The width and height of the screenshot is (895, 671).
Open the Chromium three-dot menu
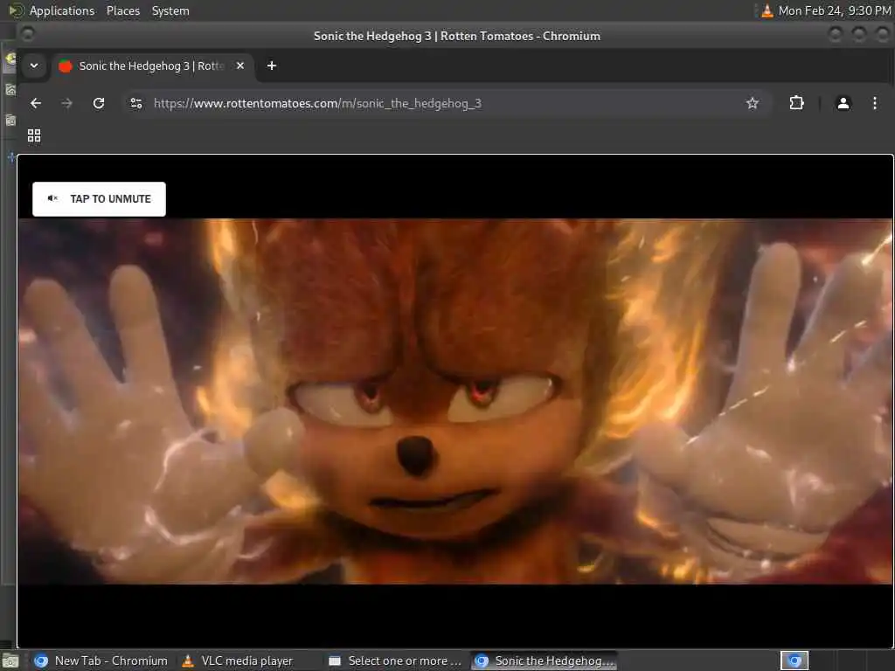coord(874,103)
